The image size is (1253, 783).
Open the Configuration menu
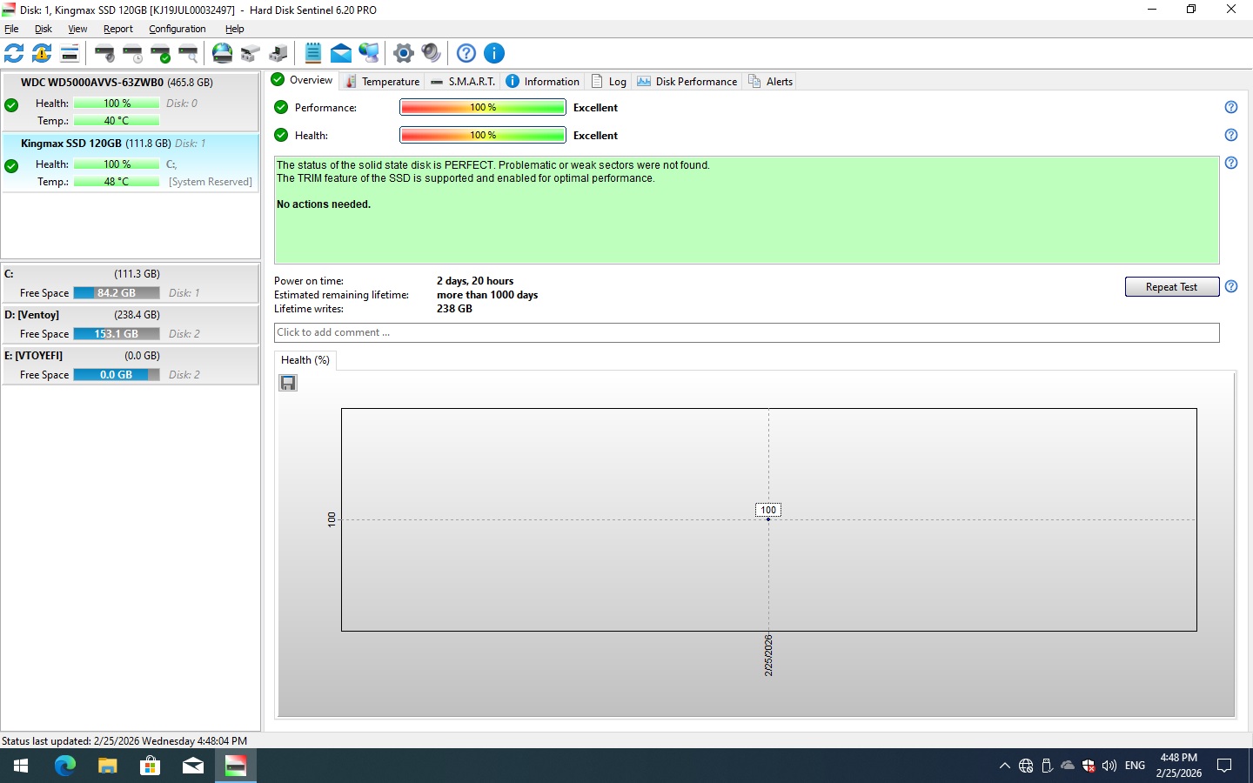[x=178, y=29]
